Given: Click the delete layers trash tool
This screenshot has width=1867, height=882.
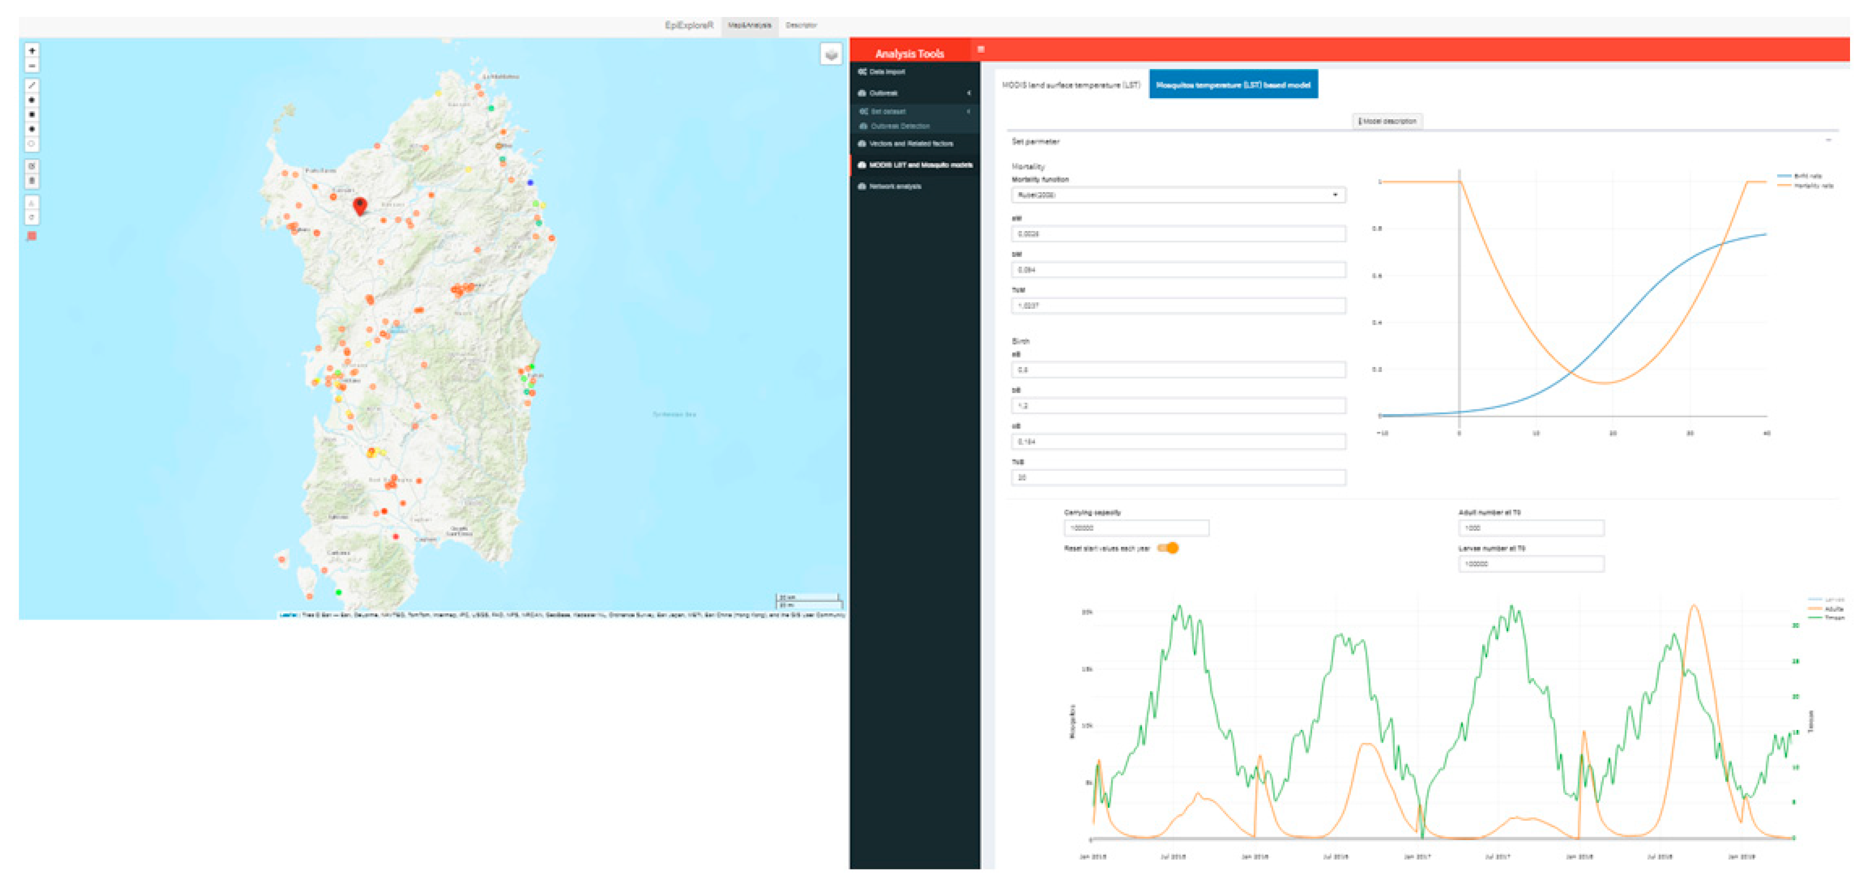Looking at the screenshot, I should [x=32, y=181].
